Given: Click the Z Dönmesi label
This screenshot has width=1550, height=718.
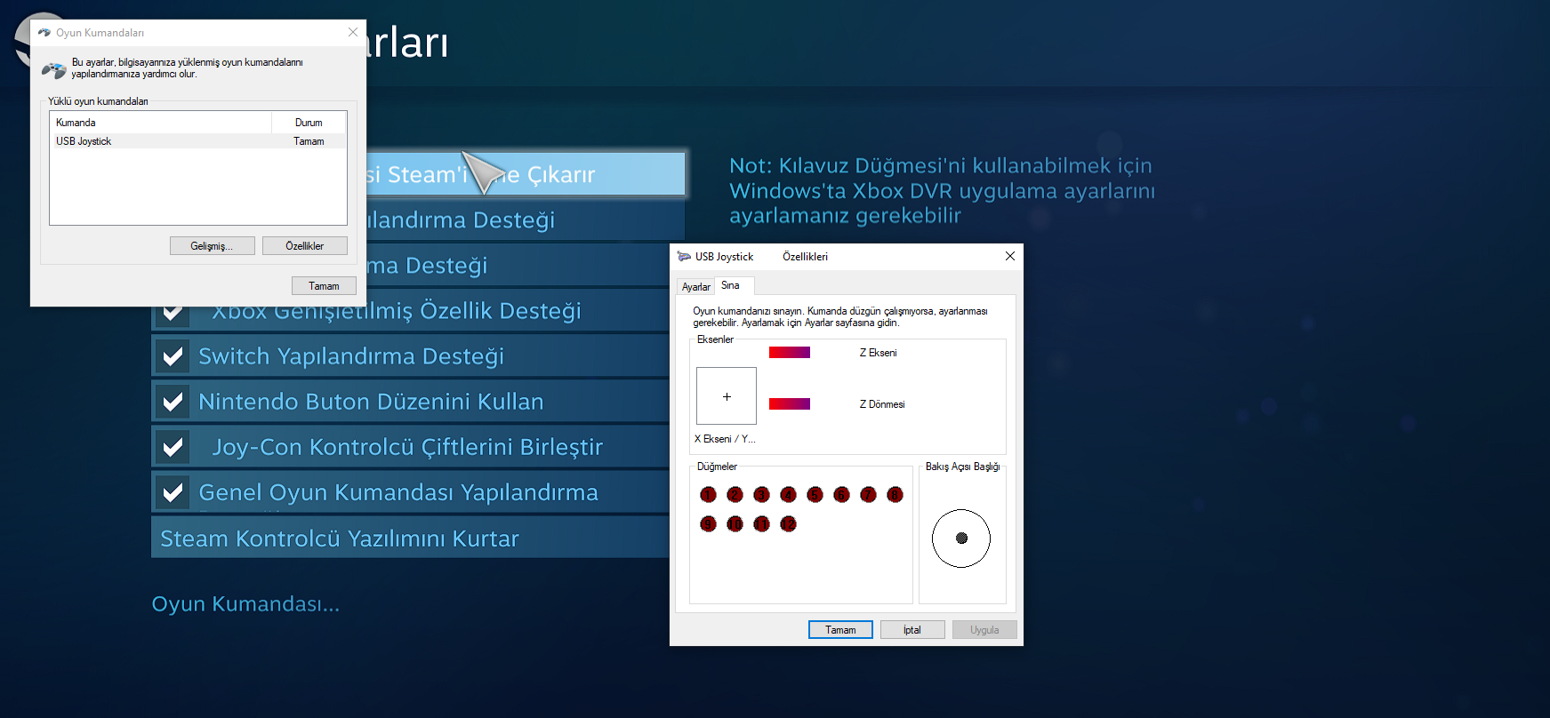Looking at the screenshot, I should [x=882, y=404].
